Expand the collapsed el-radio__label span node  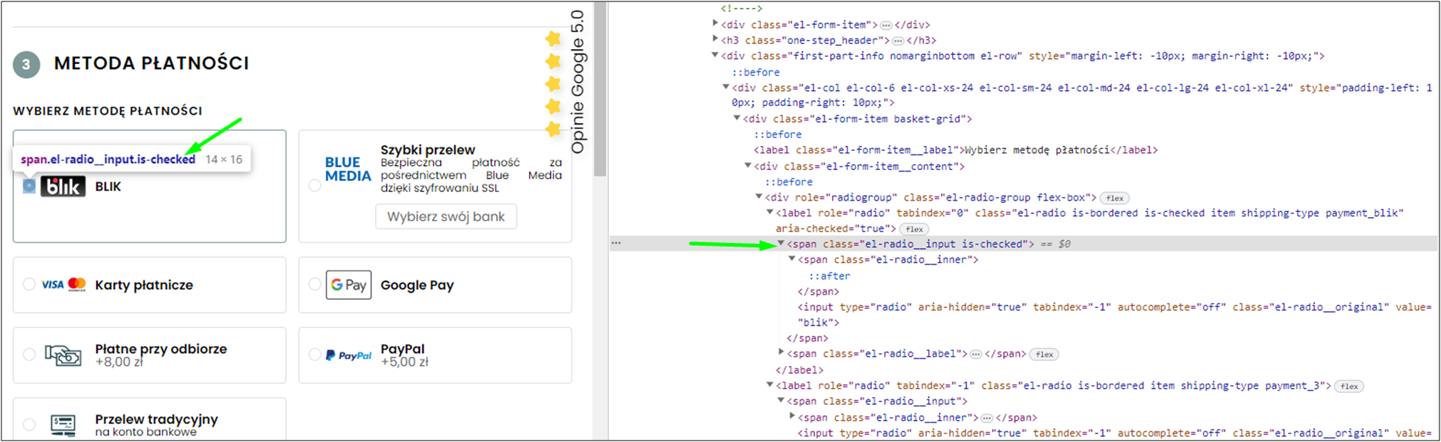click(x=781, y=353)
